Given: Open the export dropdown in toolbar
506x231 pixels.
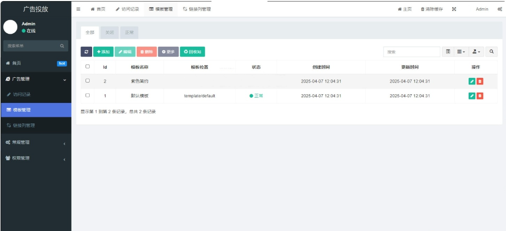Looking at the screenshot, I should pyautogui.click(x=476, y=52).
